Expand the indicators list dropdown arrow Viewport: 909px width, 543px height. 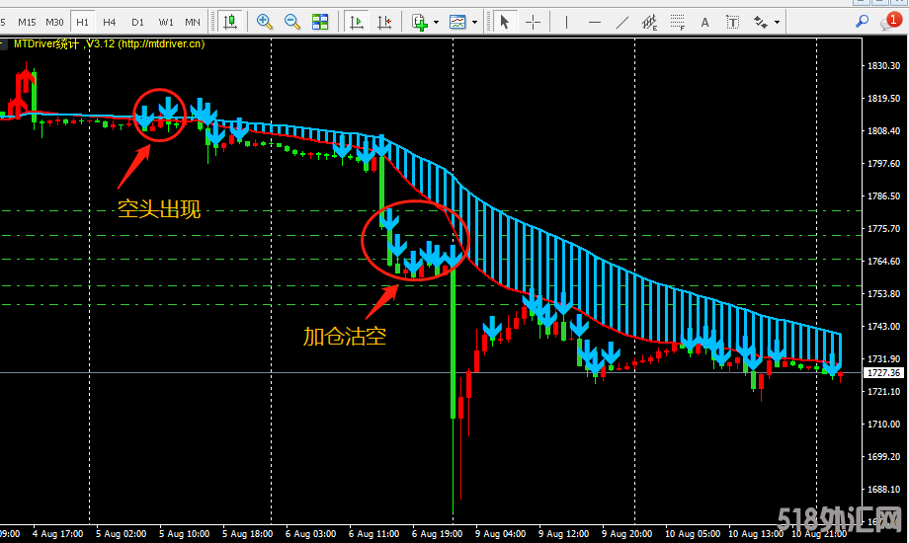point(436,23)
